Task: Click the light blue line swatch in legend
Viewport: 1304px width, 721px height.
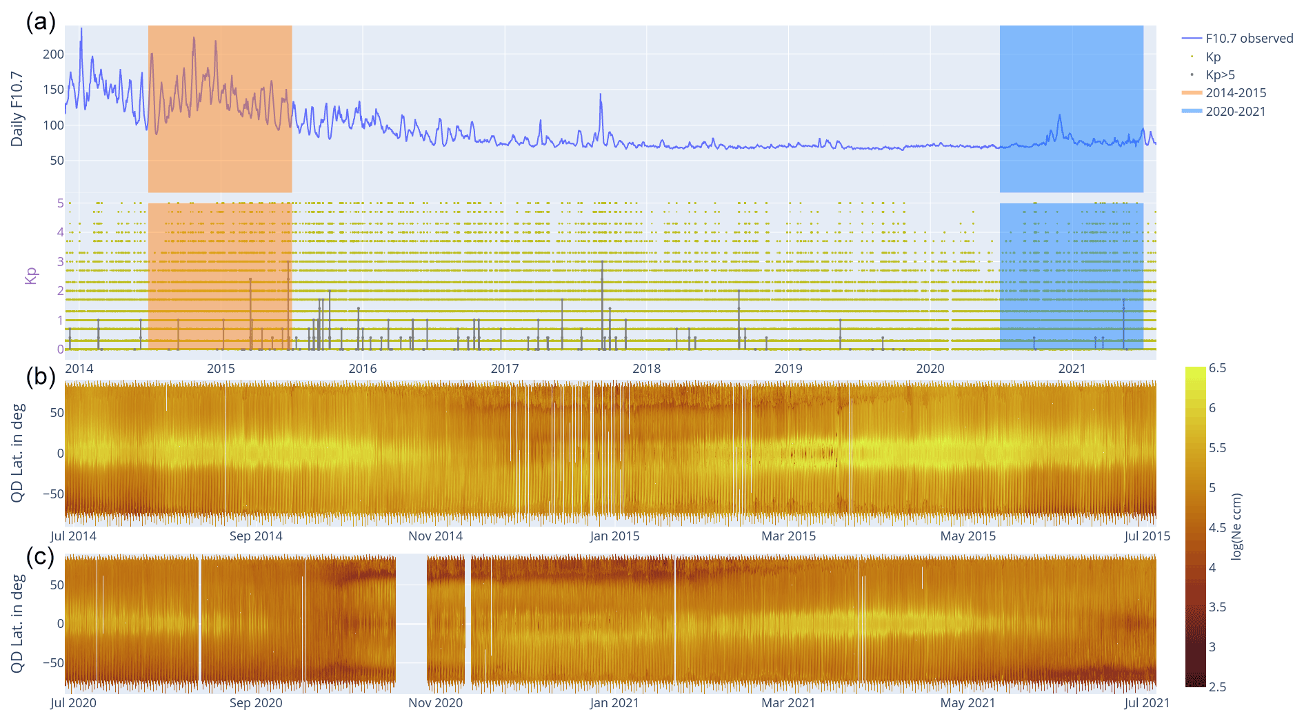Action: click(x=1192, y=112)
